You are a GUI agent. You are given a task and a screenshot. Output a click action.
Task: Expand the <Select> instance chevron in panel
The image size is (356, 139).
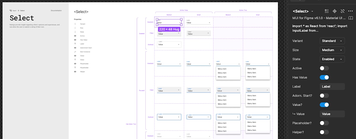(x=312, y=11)
